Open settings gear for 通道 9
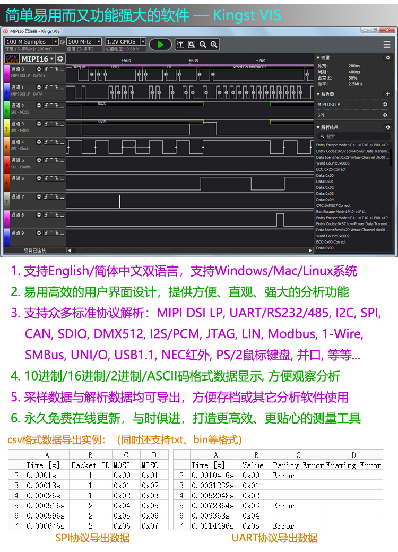This screenshot has height=552, width=398. coord(39,233)
